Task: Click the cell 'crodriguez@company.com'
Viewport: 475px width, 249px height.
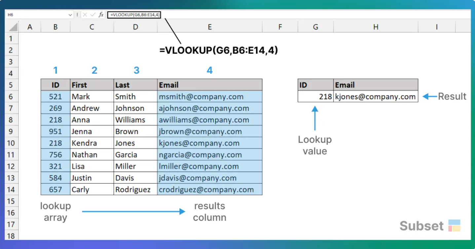Action: coord(210,189)
